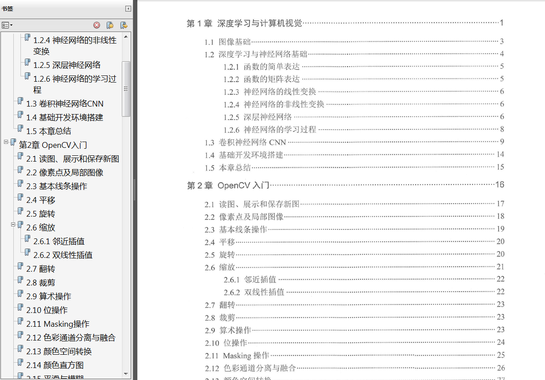
Task: Follow TOC entry 第1章 深度学习与计算机视觉
Action: [345, 23]
